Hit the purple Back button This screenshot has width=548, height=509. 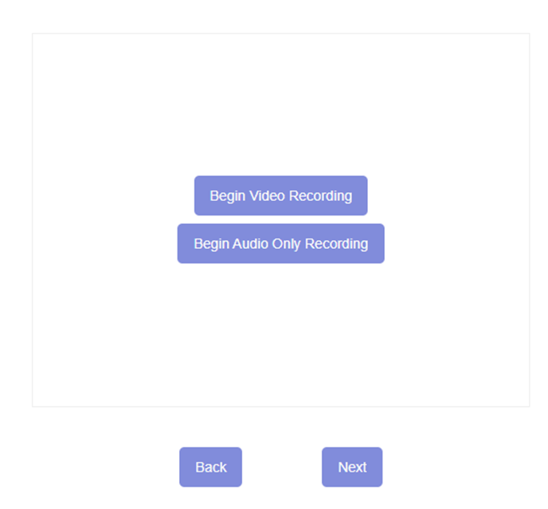tap(210, 467)
